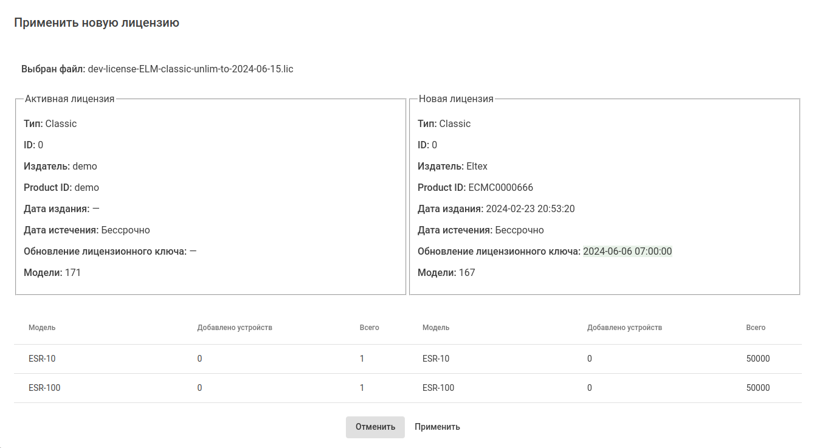Click the Отменить button
The image size is (814, 448).
(375, 427)
